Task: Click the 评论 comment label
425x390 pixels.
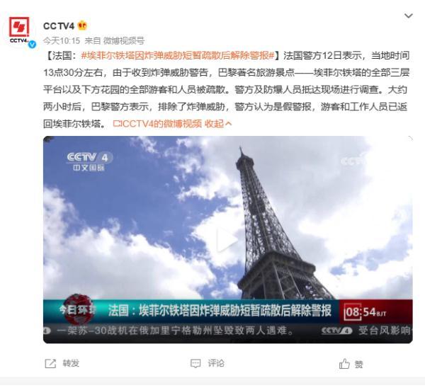Action: 216,363
